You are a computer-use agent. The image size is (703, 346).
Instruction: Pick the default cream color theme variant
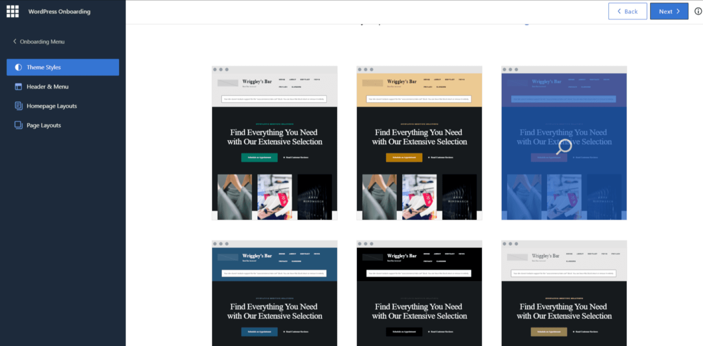coord(274,143)
